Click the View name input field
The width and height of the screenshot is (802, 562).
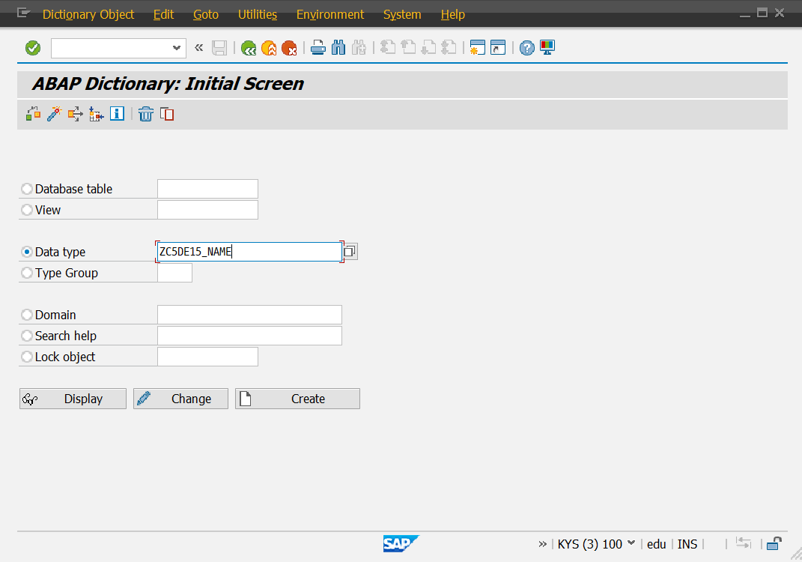207,210
